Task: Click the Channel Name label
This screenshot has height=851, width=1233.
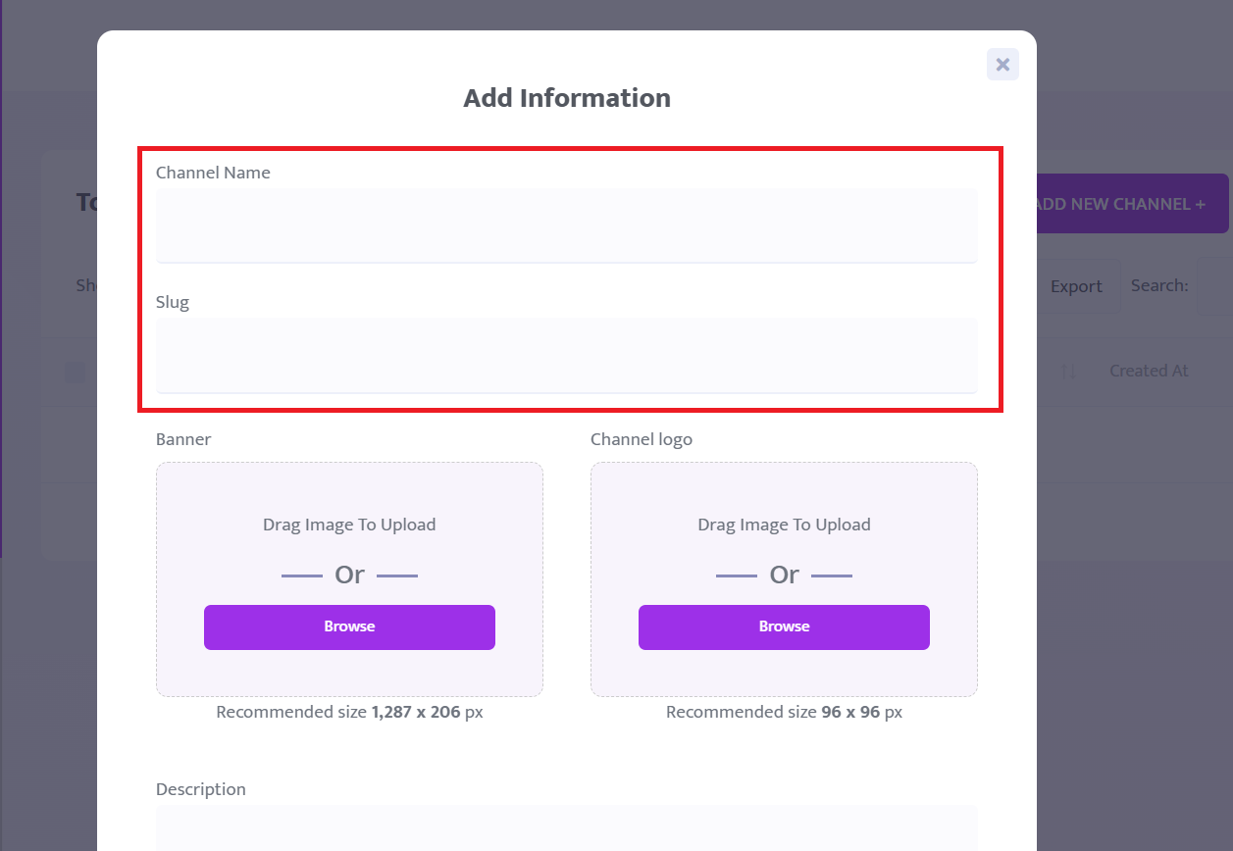Action: point(213,173)
